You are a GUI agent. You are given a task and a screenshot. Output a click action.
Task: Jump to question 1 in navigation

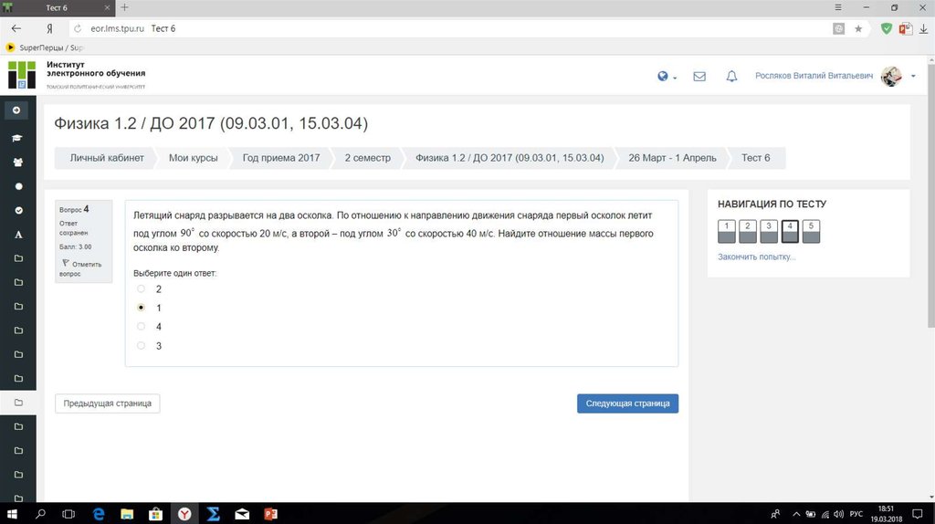[x=726, y=231]
